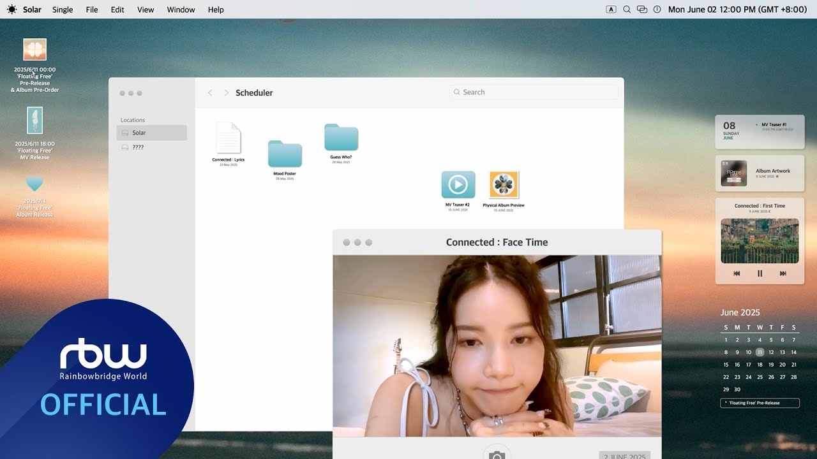Open the MV Teaser #1 date widget
This screenshot has width=817, height=459.
(760, 132)
